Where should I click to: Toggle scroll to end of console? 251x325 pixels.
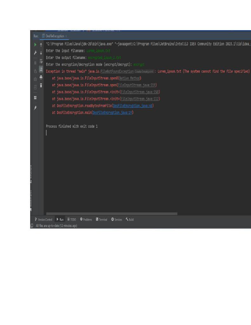point(41,69)
